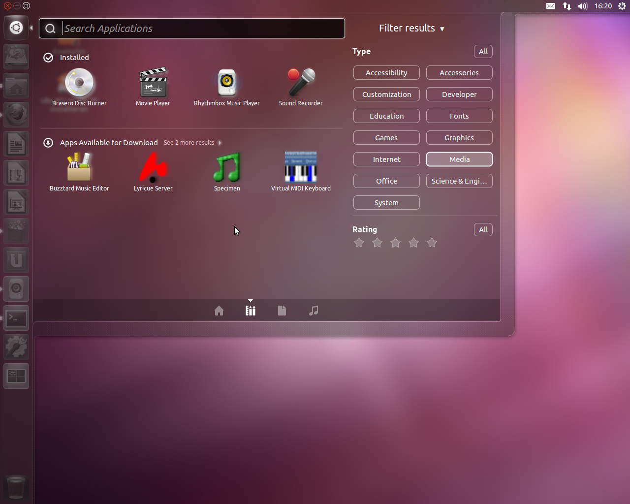Turn on the Games filter
The width and height of the screenshot is (630, 504).
pyautogui.click(x=386, y=138)
